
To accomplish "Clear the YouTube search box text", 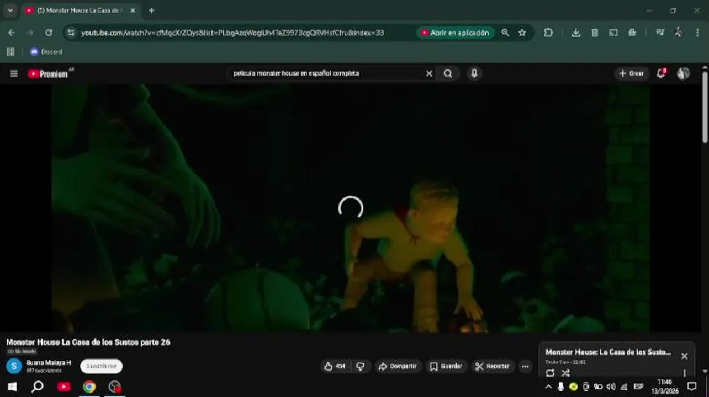I will [x=429, y=73].
